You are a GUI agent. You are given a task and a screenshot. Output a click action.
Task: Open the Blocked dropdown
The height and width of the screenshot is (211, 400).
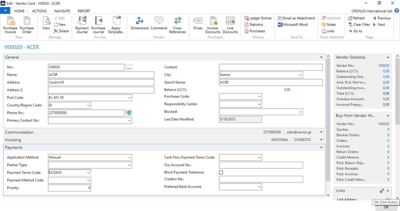coord(300,112)
